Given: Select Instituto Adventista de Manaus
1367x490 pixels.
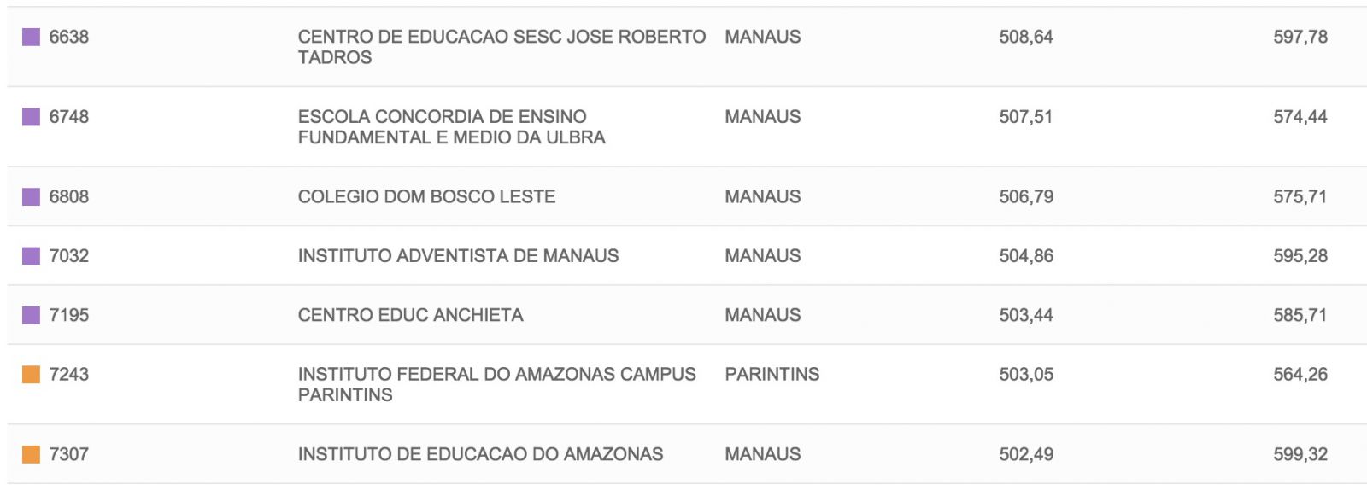Looking at the screenshot, I should [458, 255].
